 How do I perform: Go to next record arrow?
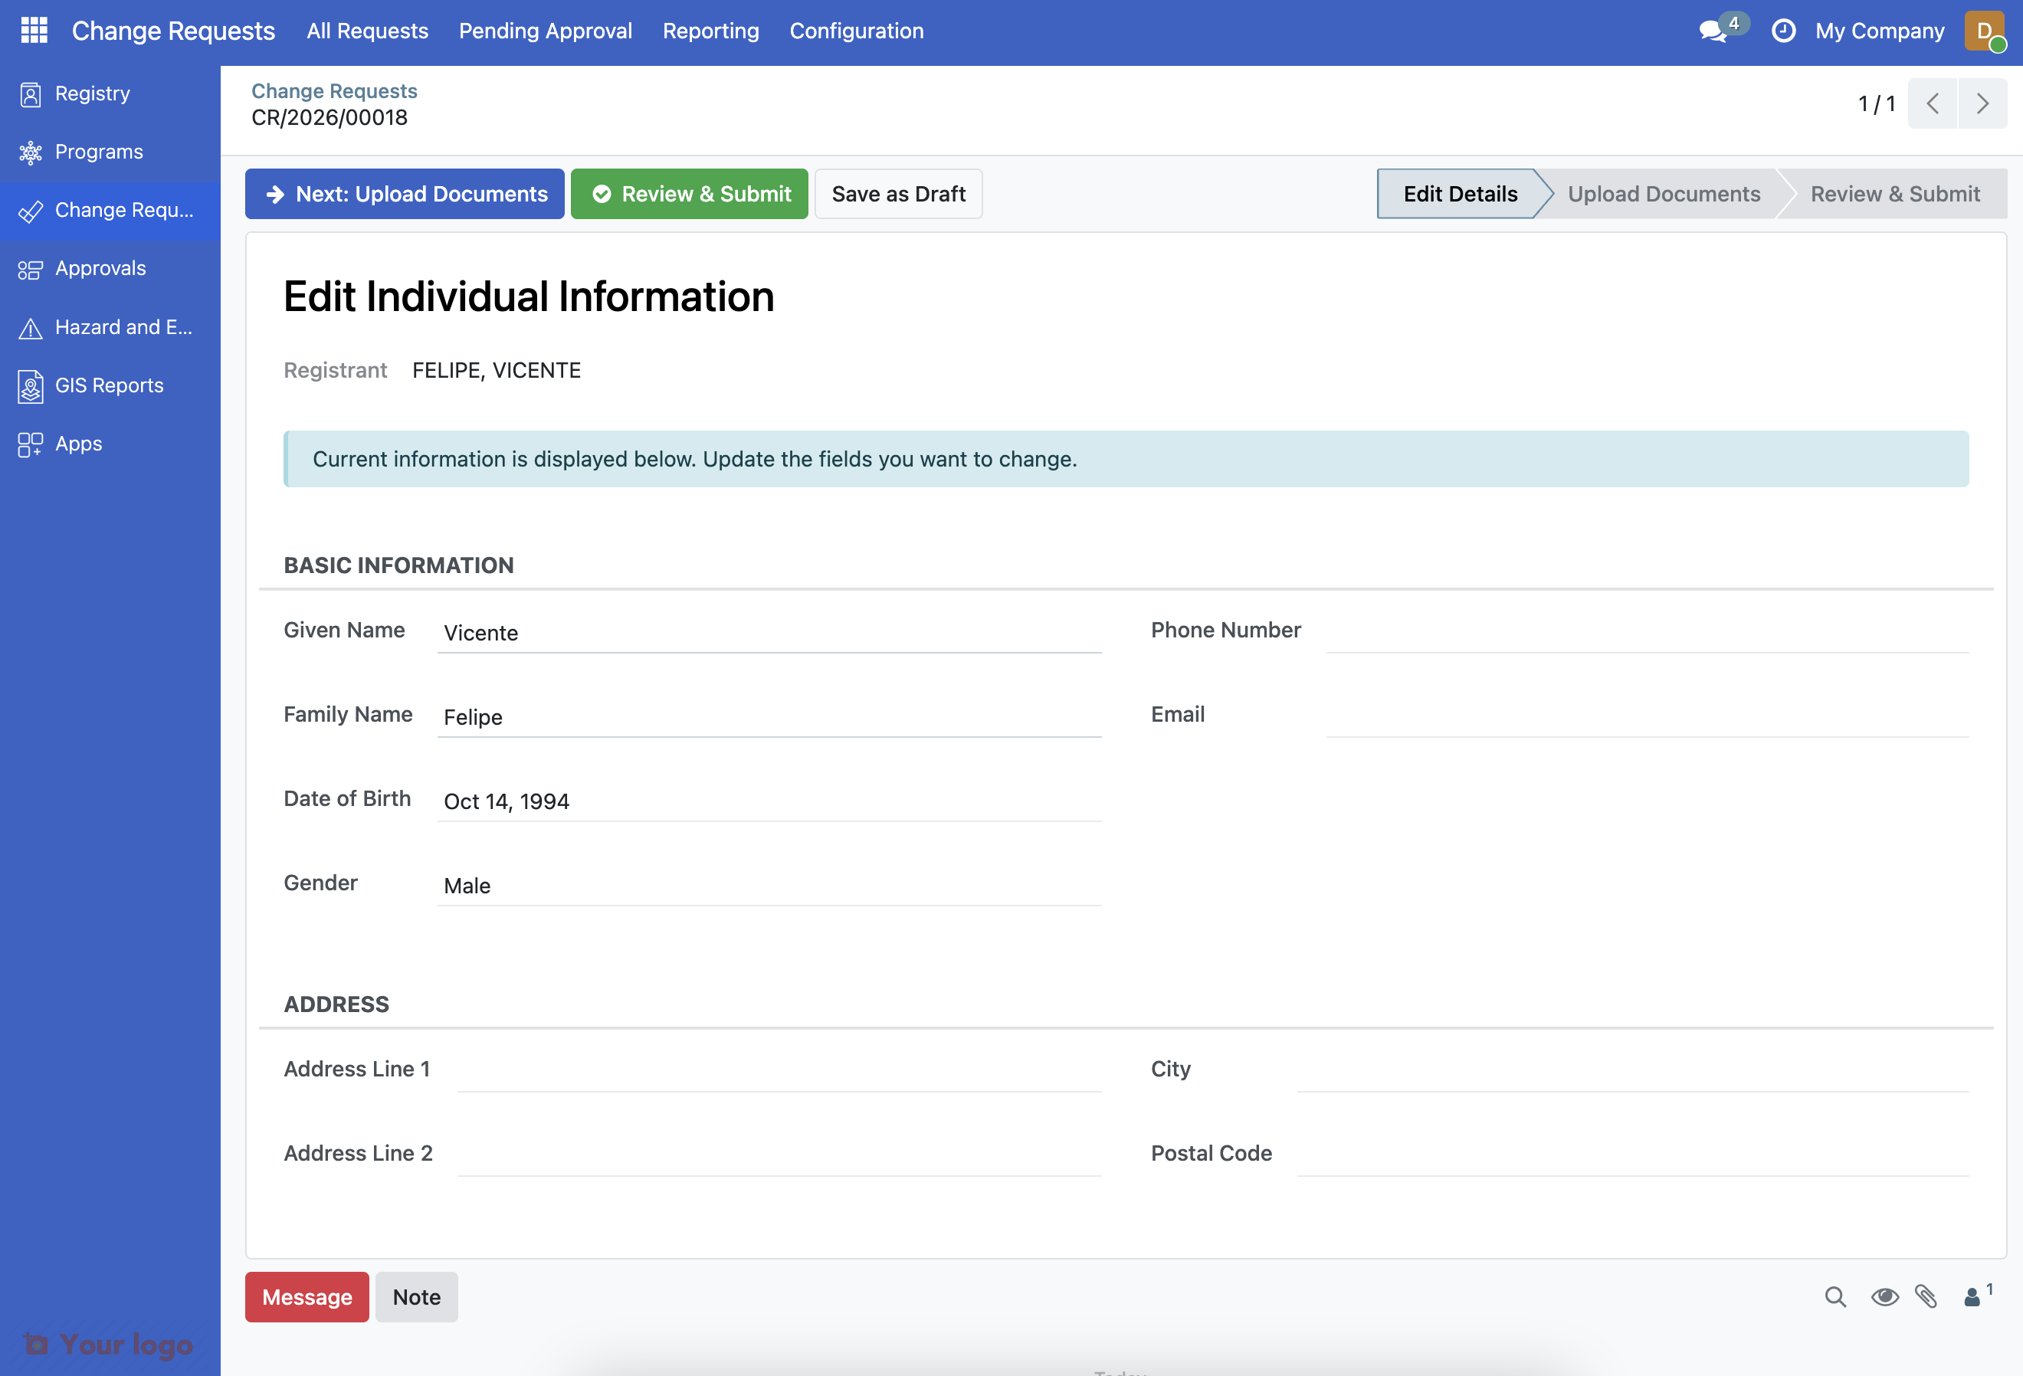click(1982, 103)
